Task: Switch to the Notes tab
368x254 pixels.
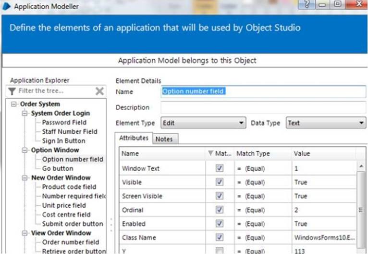Action: coord(164,139)
